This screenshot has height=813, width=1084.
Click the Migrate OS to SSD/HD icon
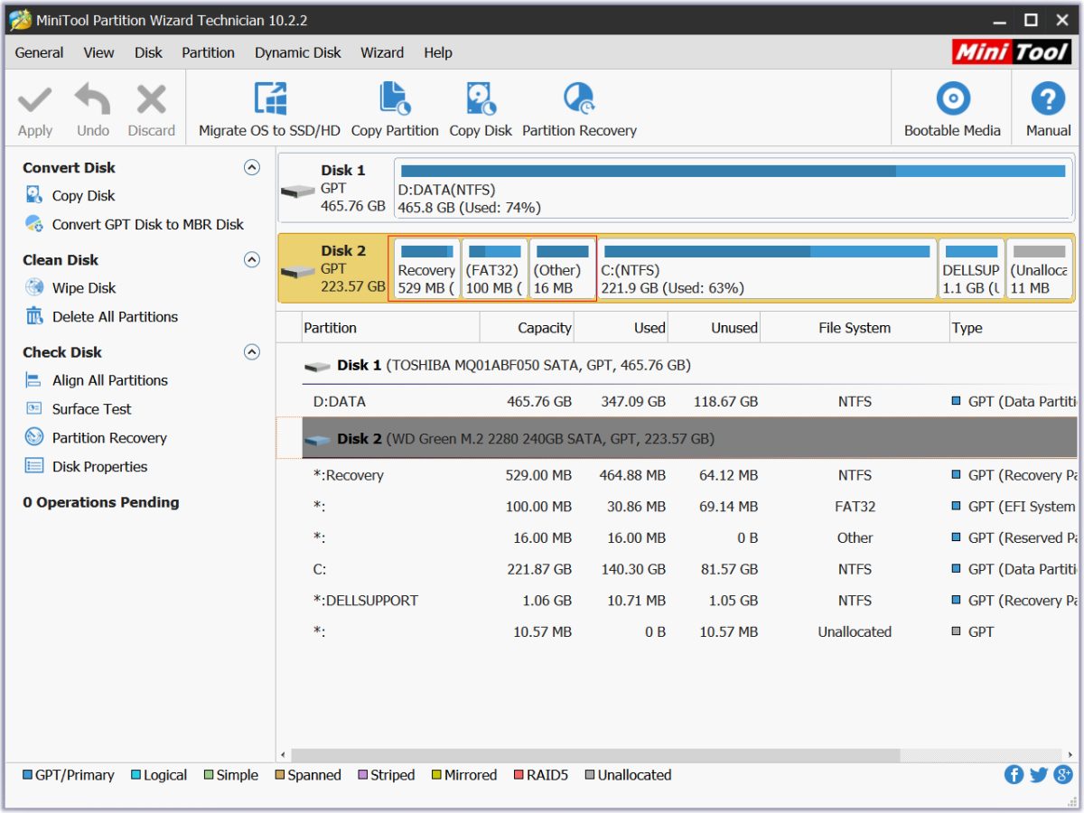[x=269, y=99]
